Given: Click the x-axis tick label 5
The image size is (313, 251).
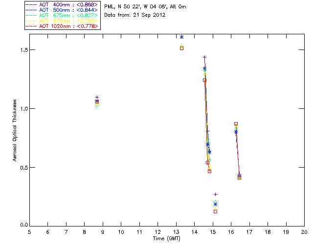Looking at the screenshot, I should 29,232.
